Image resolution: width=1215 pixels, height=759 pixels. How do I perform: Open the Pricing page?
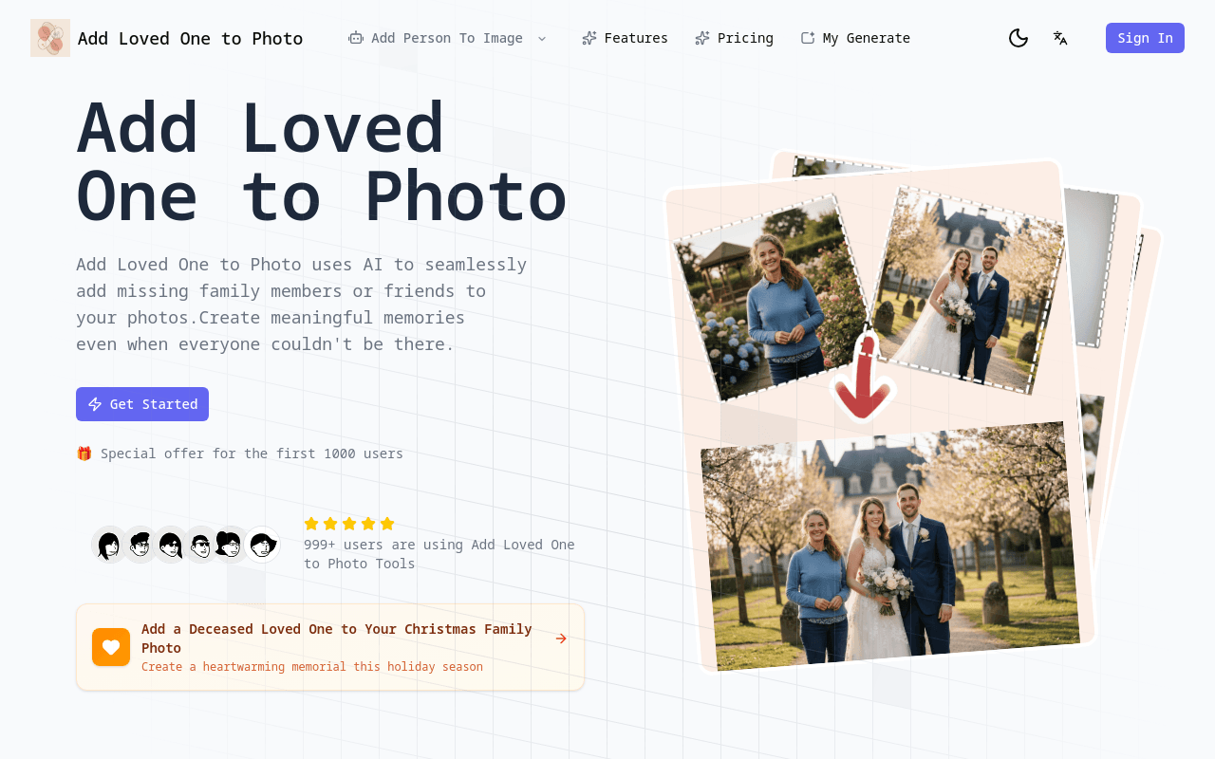tap(734, 38)
